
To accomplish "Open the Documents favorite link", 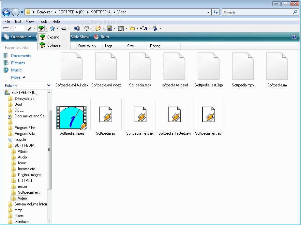I will tap(21, 56).
